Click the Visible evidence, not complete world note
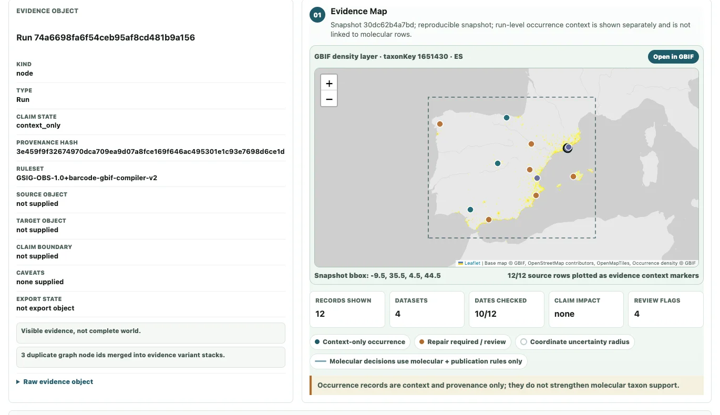Image resolution: width=720 pixels, height=415 pixels. coord(151,333)
